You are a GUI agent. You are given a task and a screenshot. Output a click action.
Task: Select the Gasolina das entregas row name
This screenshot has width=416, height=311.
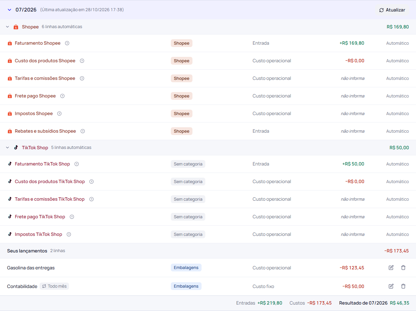click(x=31, y=268)
